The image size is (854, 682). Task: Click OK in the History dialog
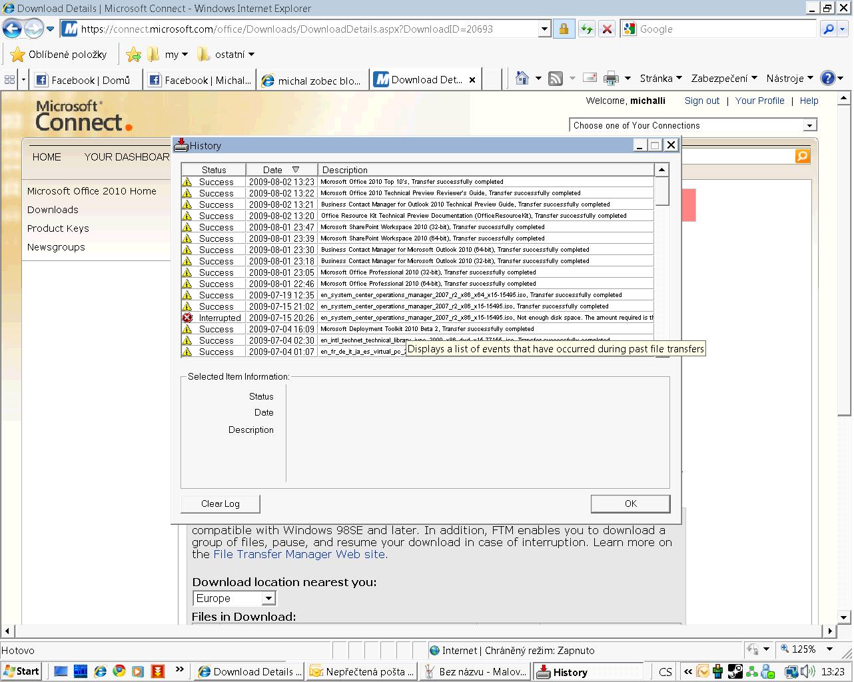pyautogui.click(x=630, y=504)
